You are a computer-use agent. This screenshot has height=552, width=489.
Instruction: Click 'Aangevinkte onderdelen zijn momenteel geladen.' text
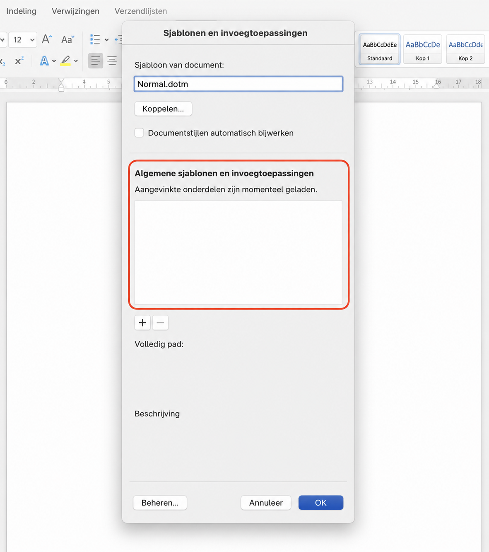pyautogui.click(x=226, y=190)
